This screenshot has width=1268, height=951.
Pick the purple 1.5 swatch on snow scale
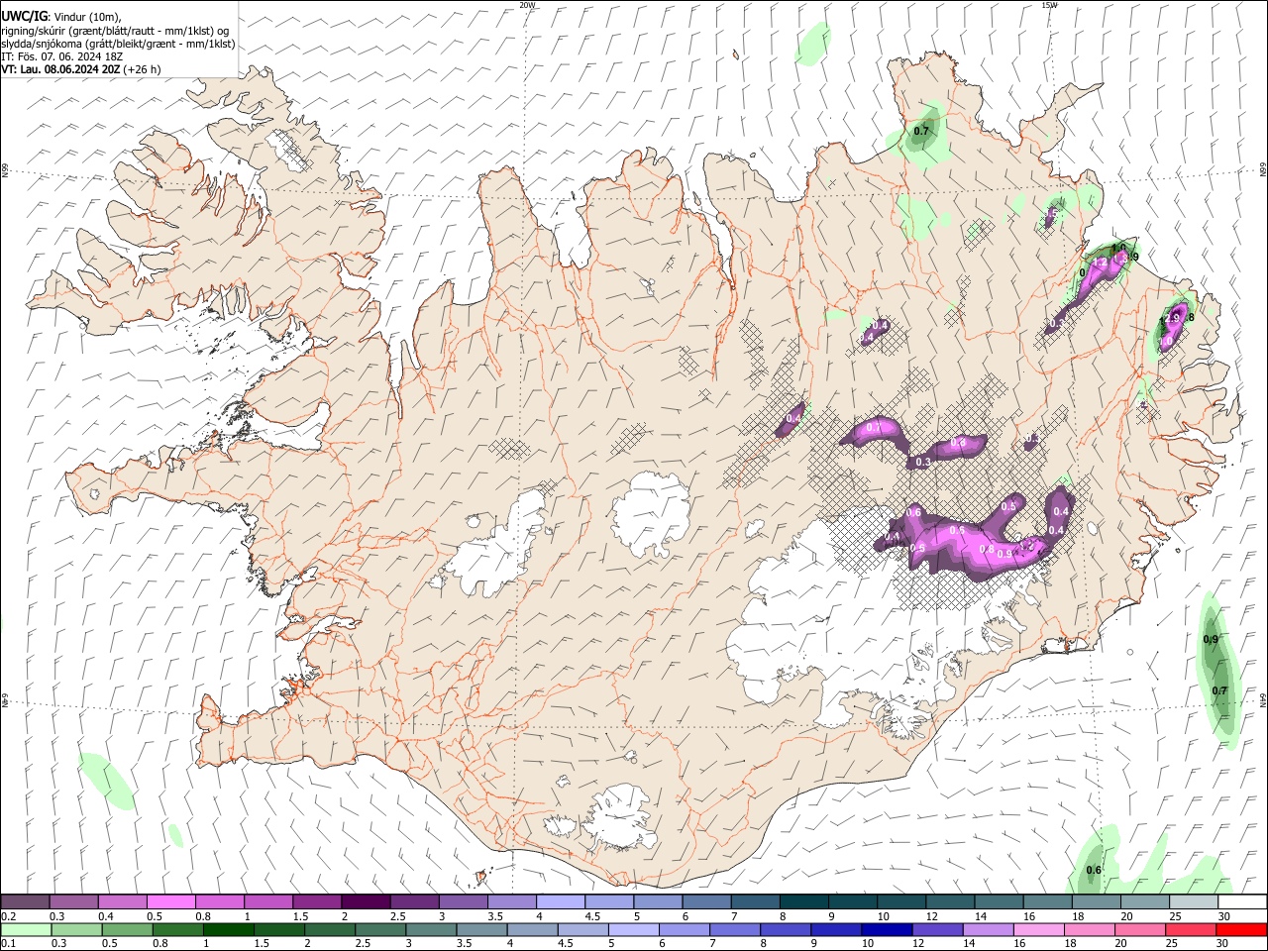coord(317,902)
